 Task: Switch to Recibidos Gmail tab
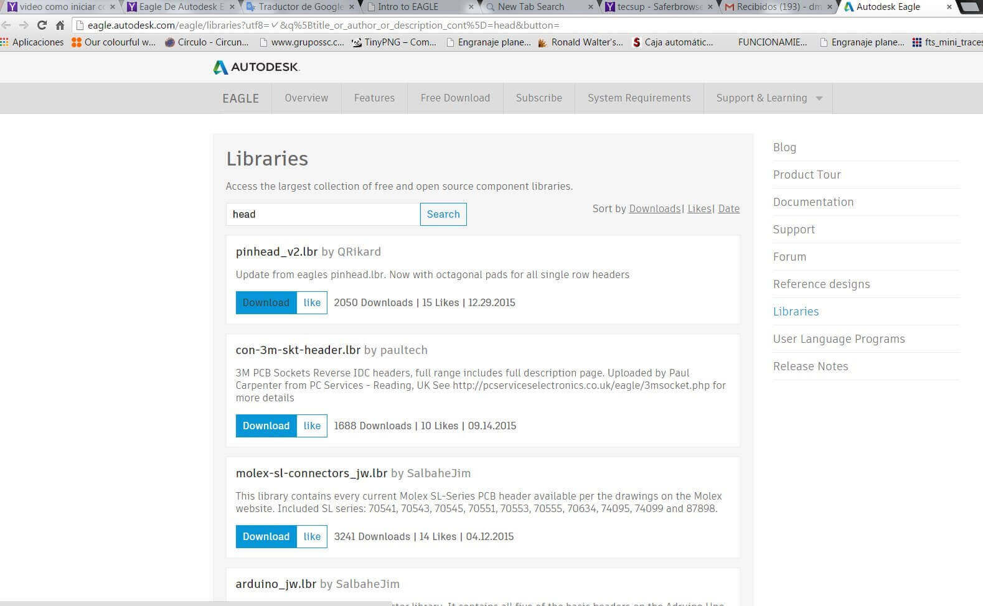point(778,7)
